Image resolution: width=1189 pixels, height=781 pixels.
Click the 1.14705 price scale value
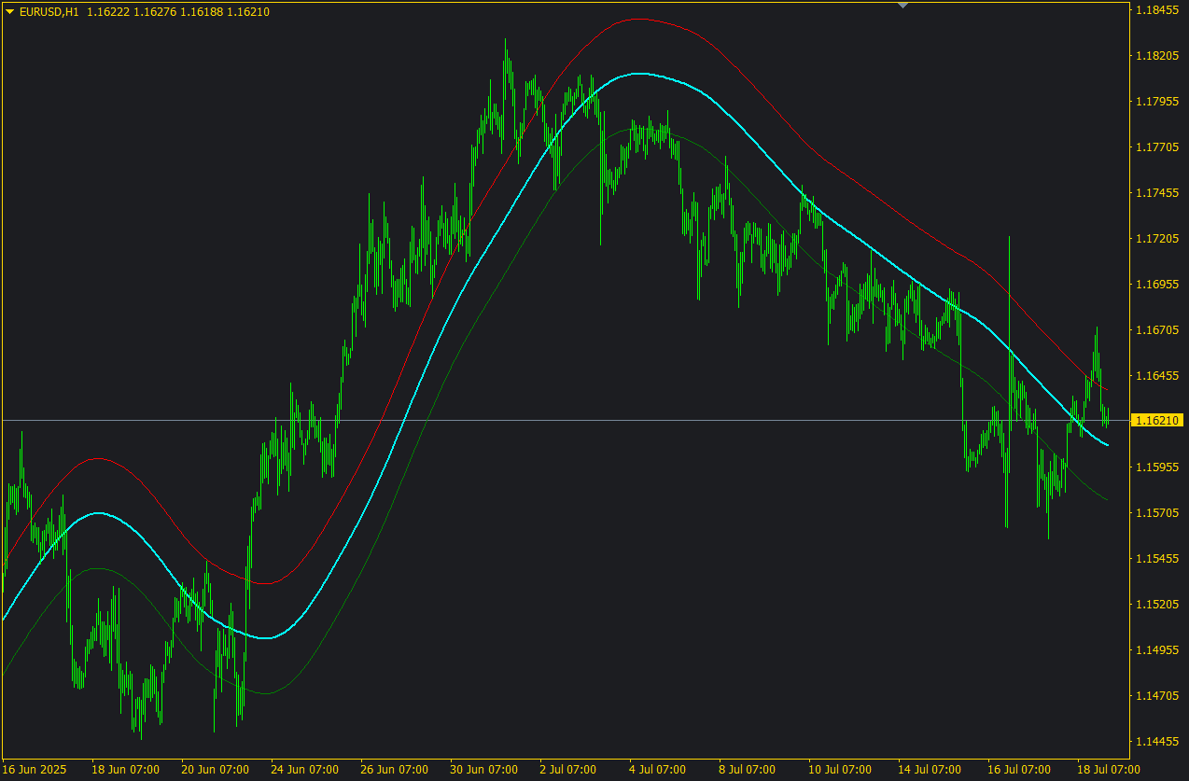tap(1157, 695)
